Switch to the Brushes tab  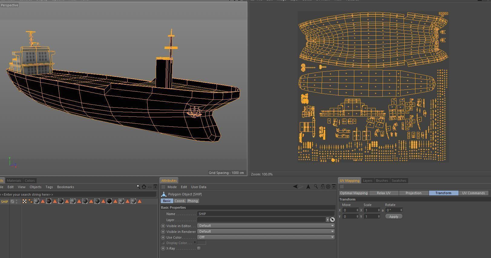[x=382, y=181]
